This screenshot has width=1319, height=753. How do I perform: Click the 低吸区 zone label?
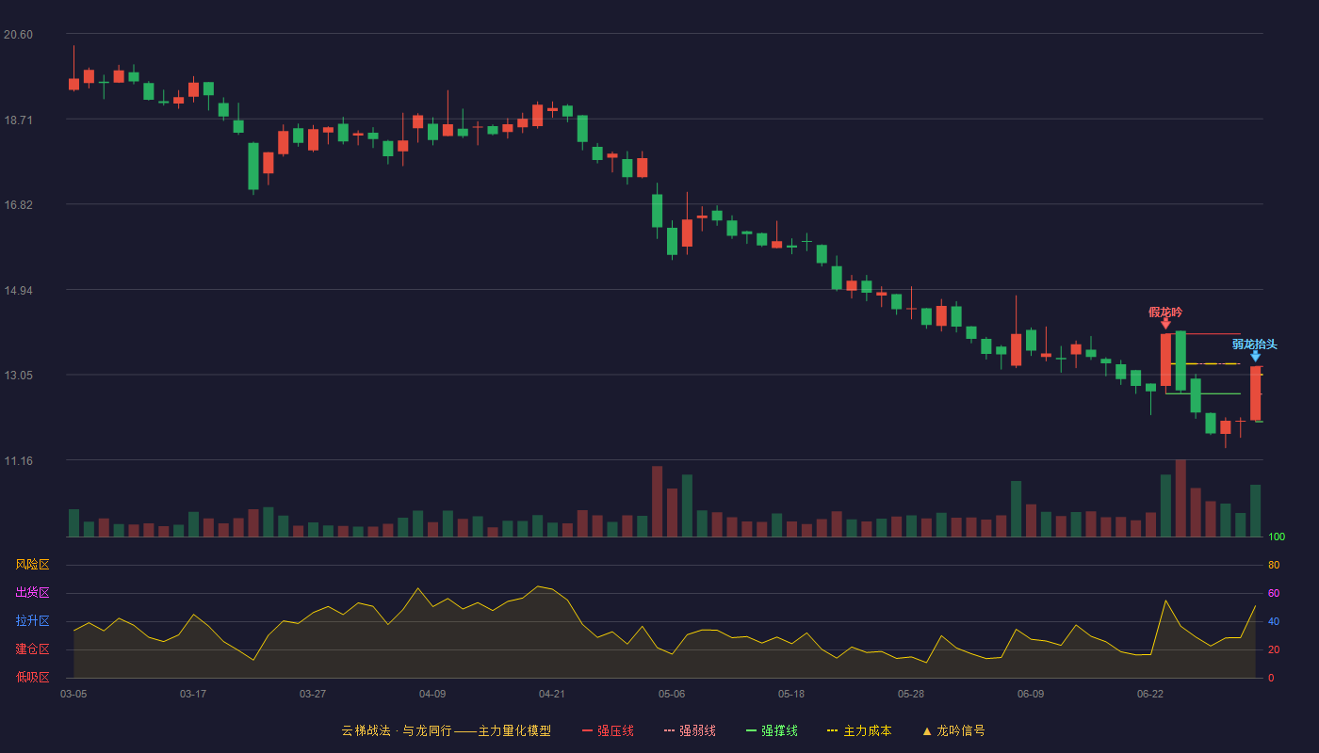(x=32, y=677)
